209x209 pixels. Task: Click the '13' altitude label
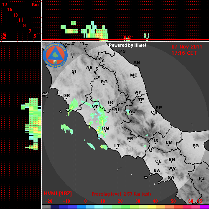15,15
